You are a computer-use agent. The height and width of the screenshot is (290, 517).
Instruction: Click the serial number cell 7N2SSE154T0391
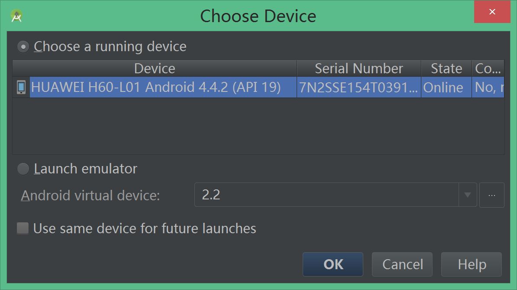(359, 87)
